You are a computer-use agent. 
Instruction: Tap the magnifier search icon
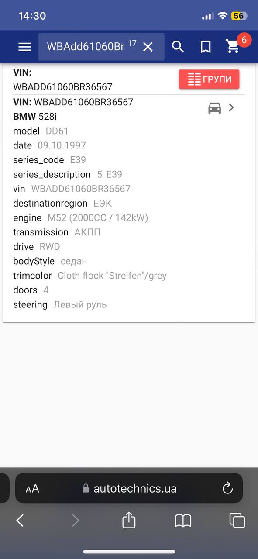pos(178,46)
